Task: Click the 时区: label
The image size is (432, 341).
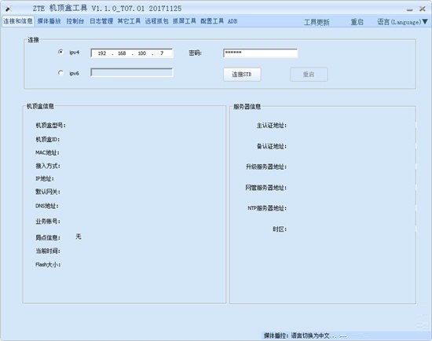Action: 280,229
